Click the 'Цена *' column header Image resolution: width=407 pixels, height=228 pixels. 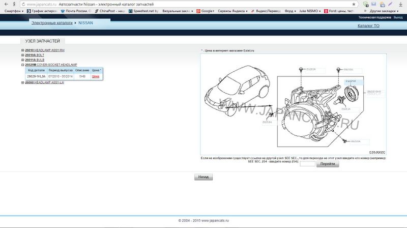(x=96, y=70)
